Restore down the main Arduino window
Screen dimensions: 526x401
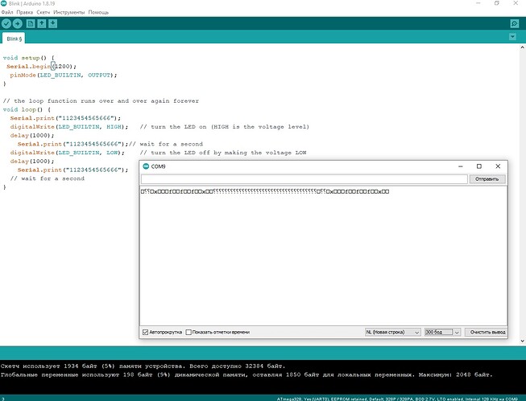[497, 3]
